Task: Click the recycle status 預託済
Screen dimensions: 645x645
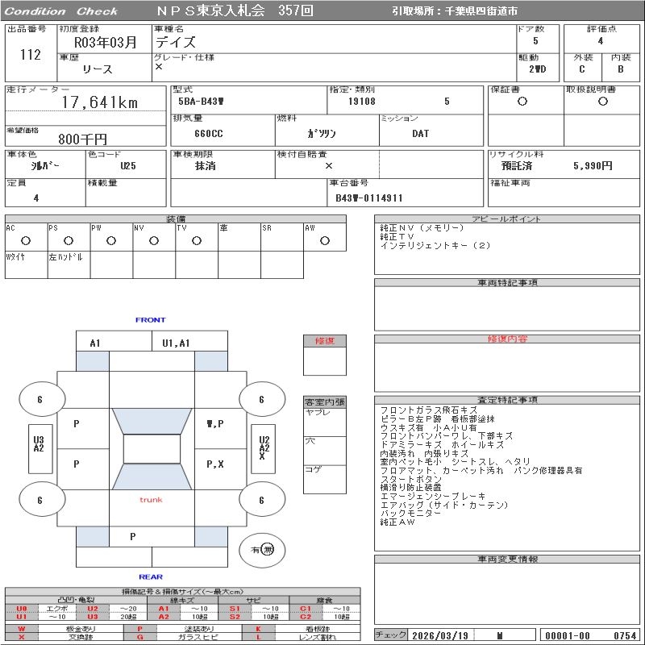Action: (517, 166)
